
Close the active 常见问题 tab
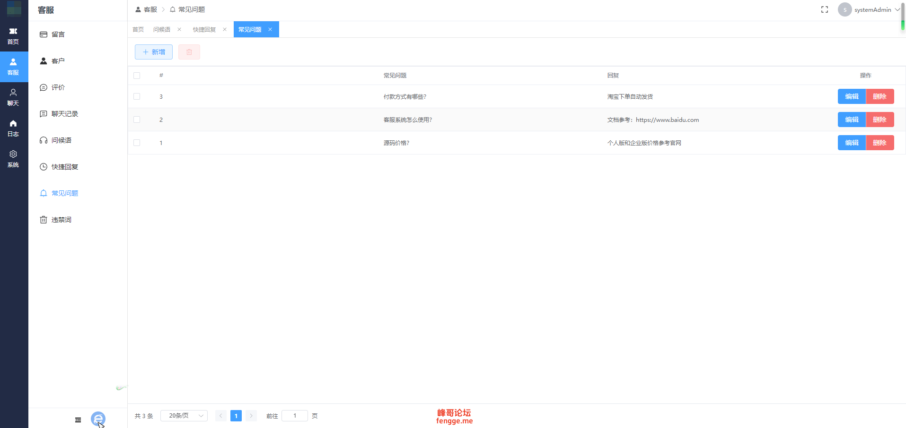(x=270, y=29)
